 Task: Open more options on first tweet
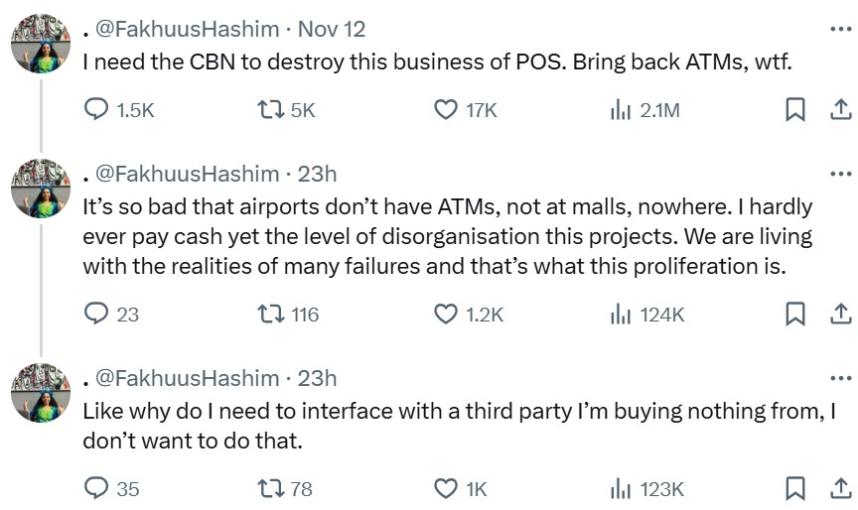(x=839, y=29)
